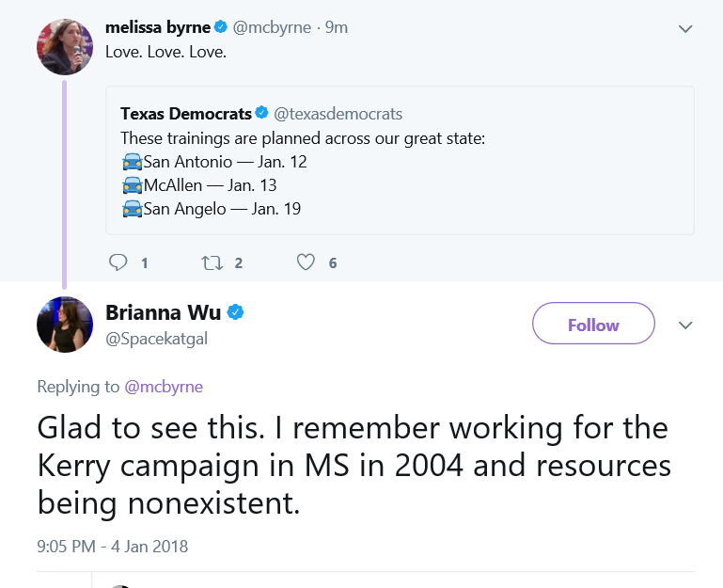The height and width of the screenshot is (588, 723).
Task: Open the @mcbyrne link in Replying to
Action: [x=164, y=387]
